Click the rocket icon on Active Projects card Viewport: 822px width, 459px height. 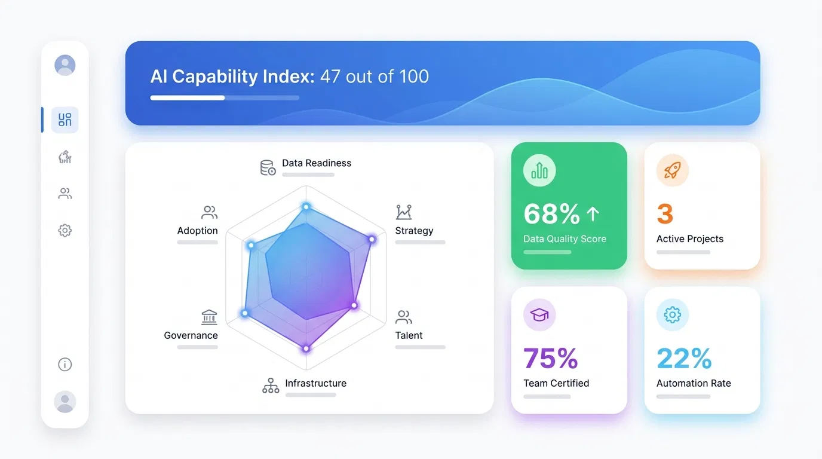point(671,170)
